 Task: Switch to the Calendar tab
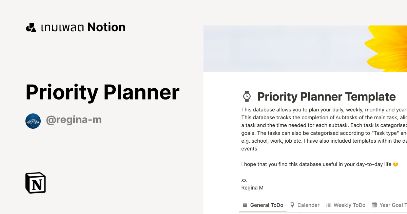[308, 205]
